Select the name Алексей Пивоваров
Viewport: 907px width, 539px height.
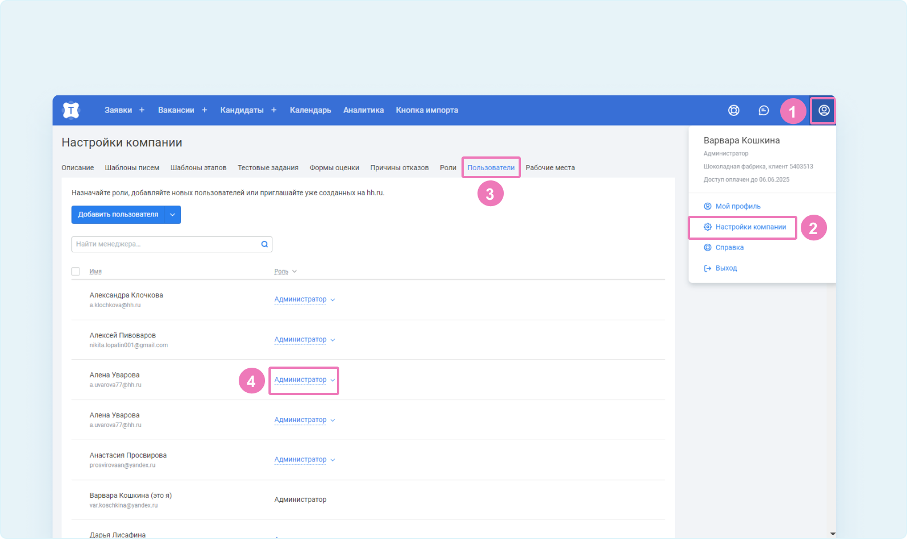(x=123, y=335)
